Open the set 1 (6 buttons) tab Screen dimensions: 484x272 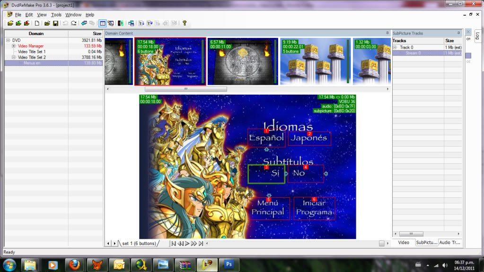click(139, 243)
